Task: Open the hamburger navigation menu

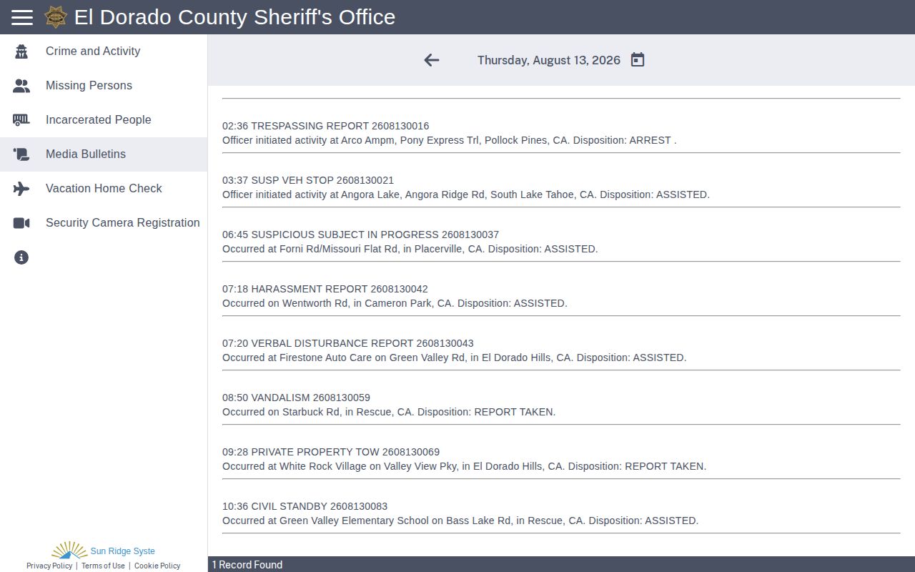Action: [22, 17]
